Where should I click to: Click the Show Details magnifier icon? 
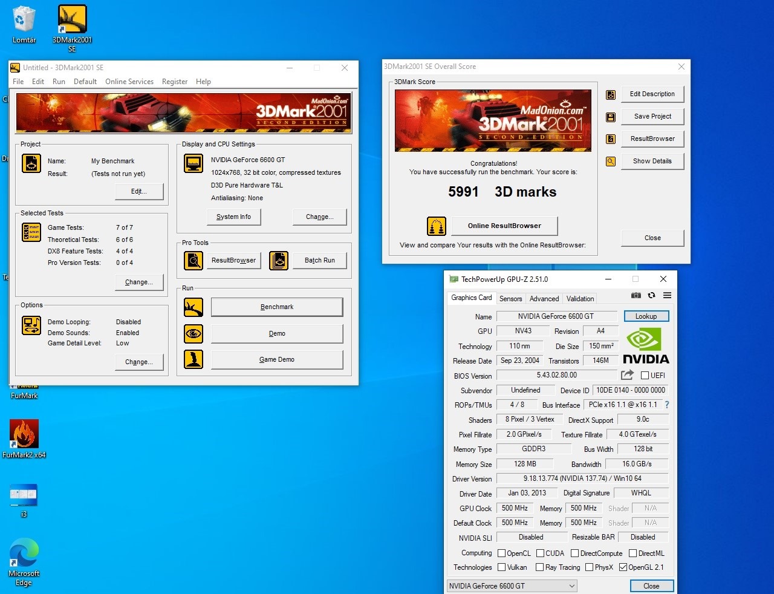coord(611,162)
